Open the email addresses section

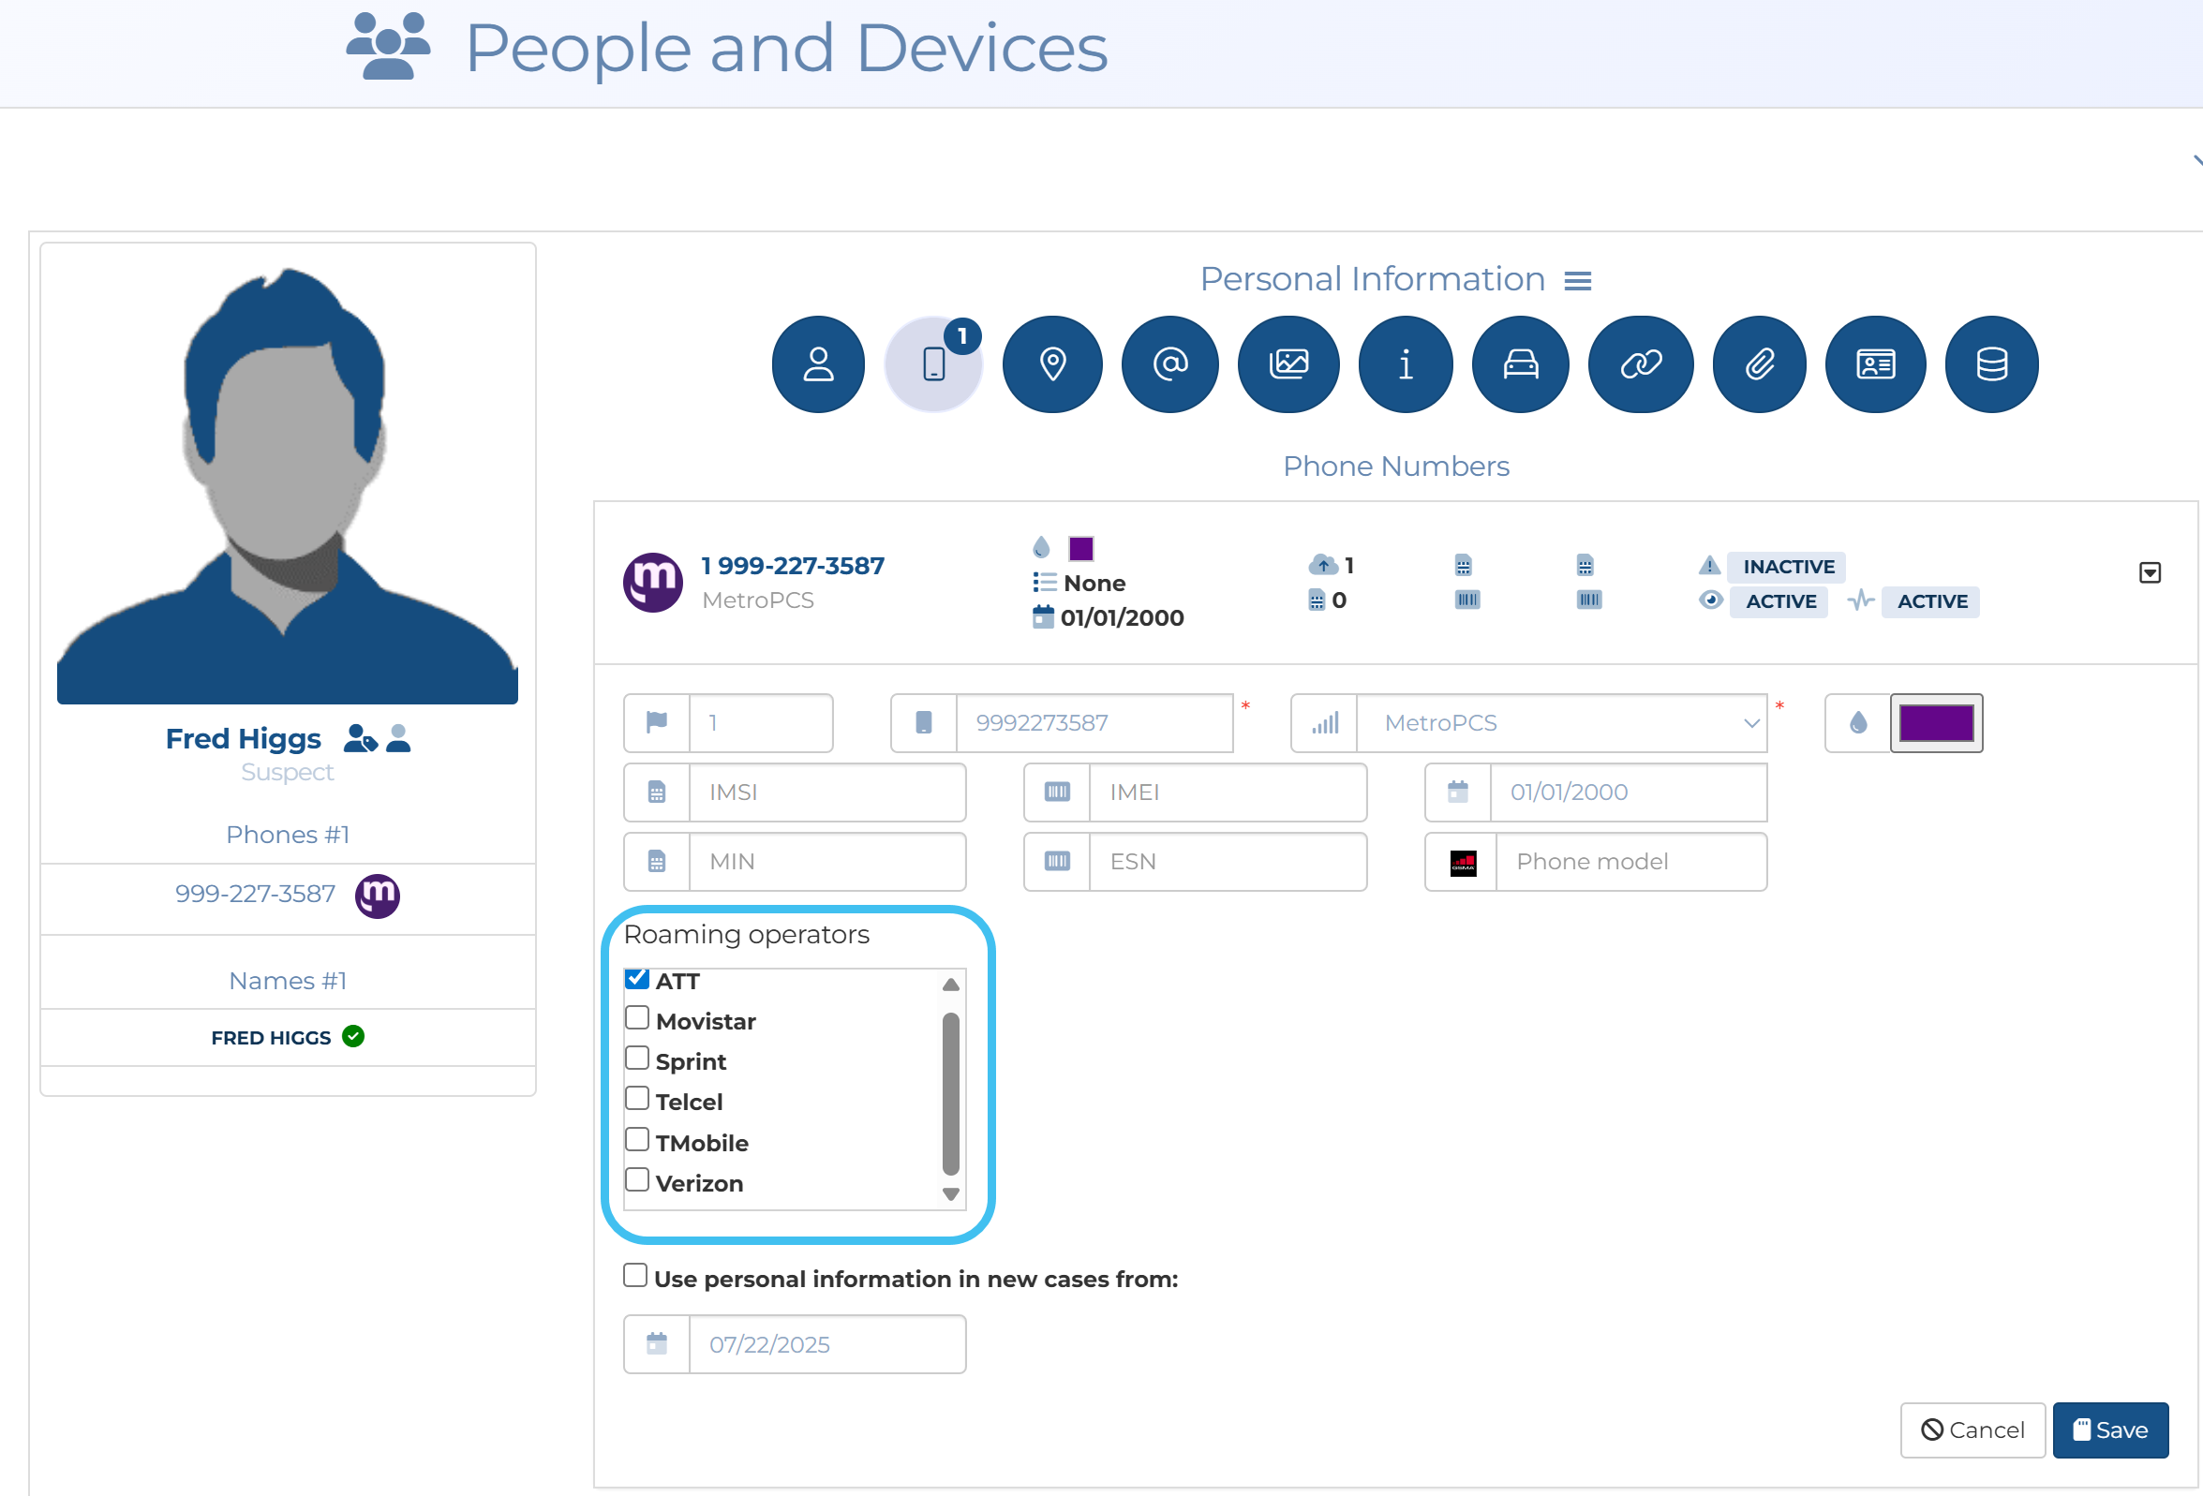pos(1169,363)
